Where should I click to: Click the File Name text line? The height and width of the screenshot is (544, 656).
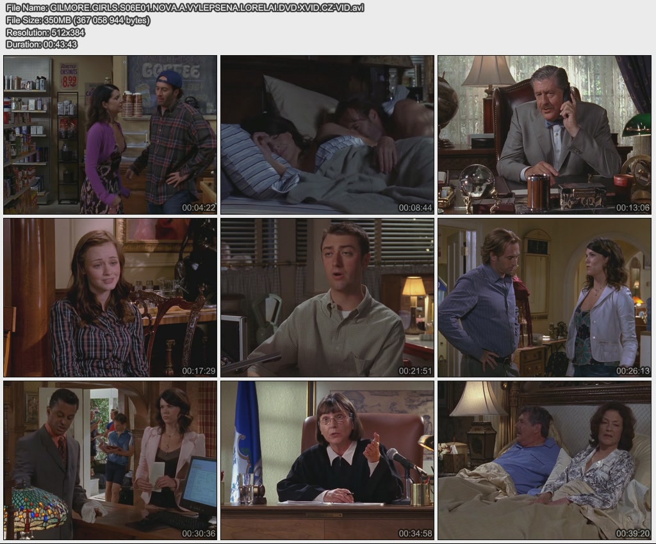(x=184, y=8)
